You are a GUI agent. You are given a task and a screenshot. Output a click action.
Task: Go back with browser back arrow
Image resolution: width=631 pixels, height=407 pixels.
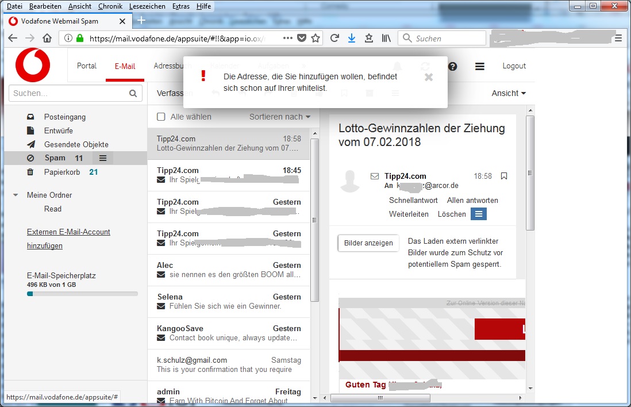tap(13, 39)
